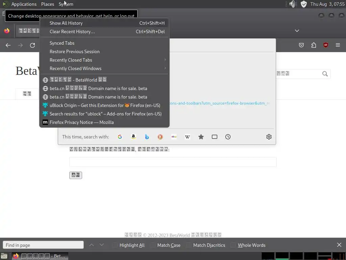
Task: Open first beta.cn history entry
Action: point(104,88)
